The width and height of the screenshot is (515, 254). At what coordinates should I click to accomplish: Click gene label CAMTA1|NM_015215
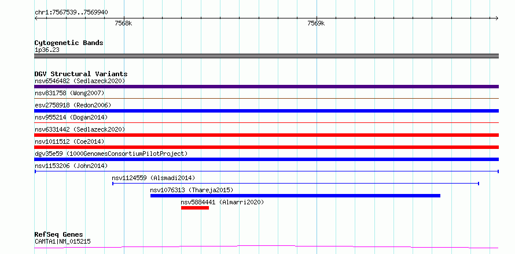[62, 242]
